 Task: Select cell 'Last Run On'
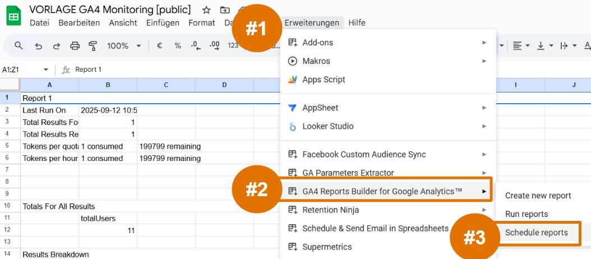click(50, 110)
